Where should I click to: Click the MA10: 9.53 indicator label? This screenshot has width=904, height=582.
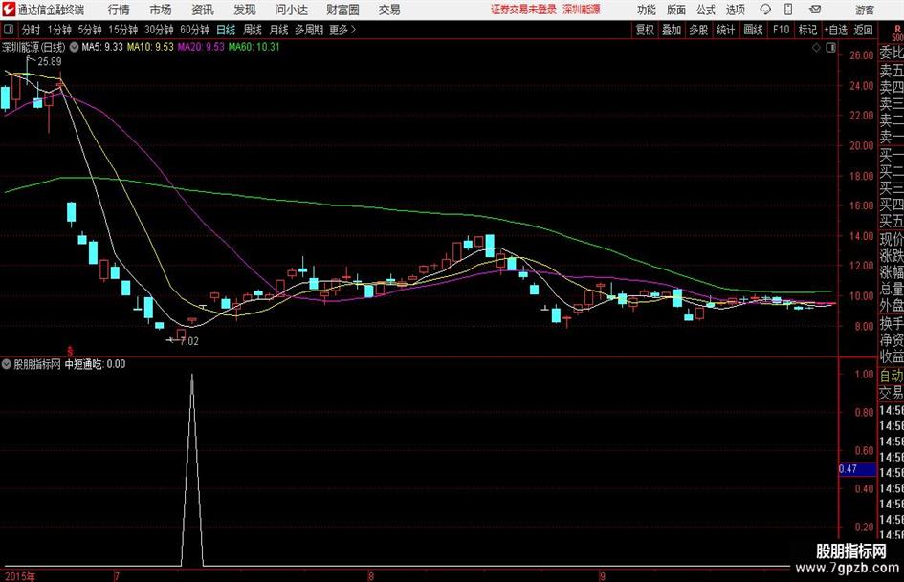[x=150, y=47]
